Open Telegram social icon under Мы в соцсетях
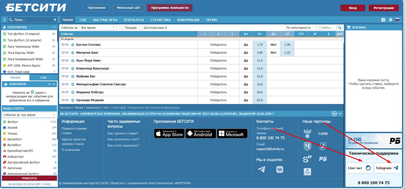The image size is (406, 189). 262,169
